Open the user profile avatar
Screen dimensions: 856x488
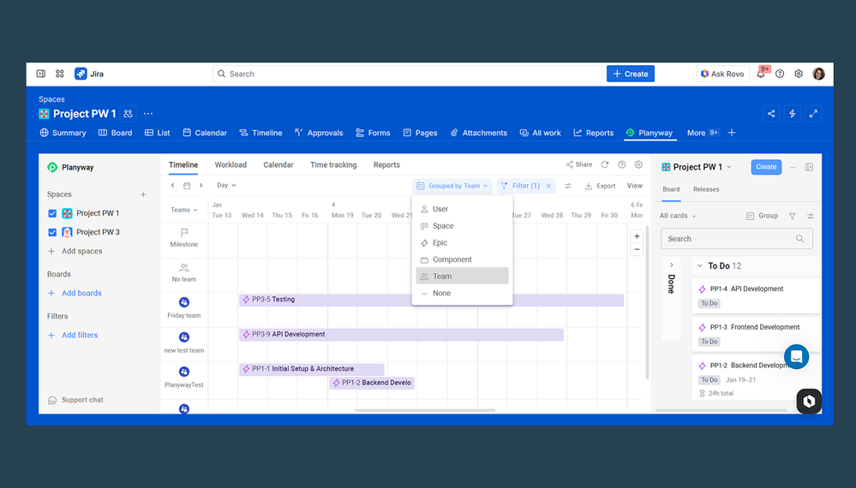(x=818, y=74)
